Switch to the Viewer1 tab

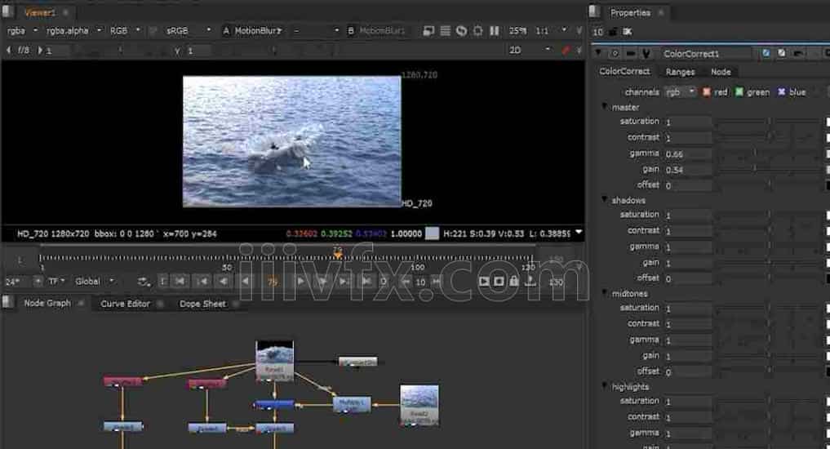pyautogui.click(x=40, y=11)
